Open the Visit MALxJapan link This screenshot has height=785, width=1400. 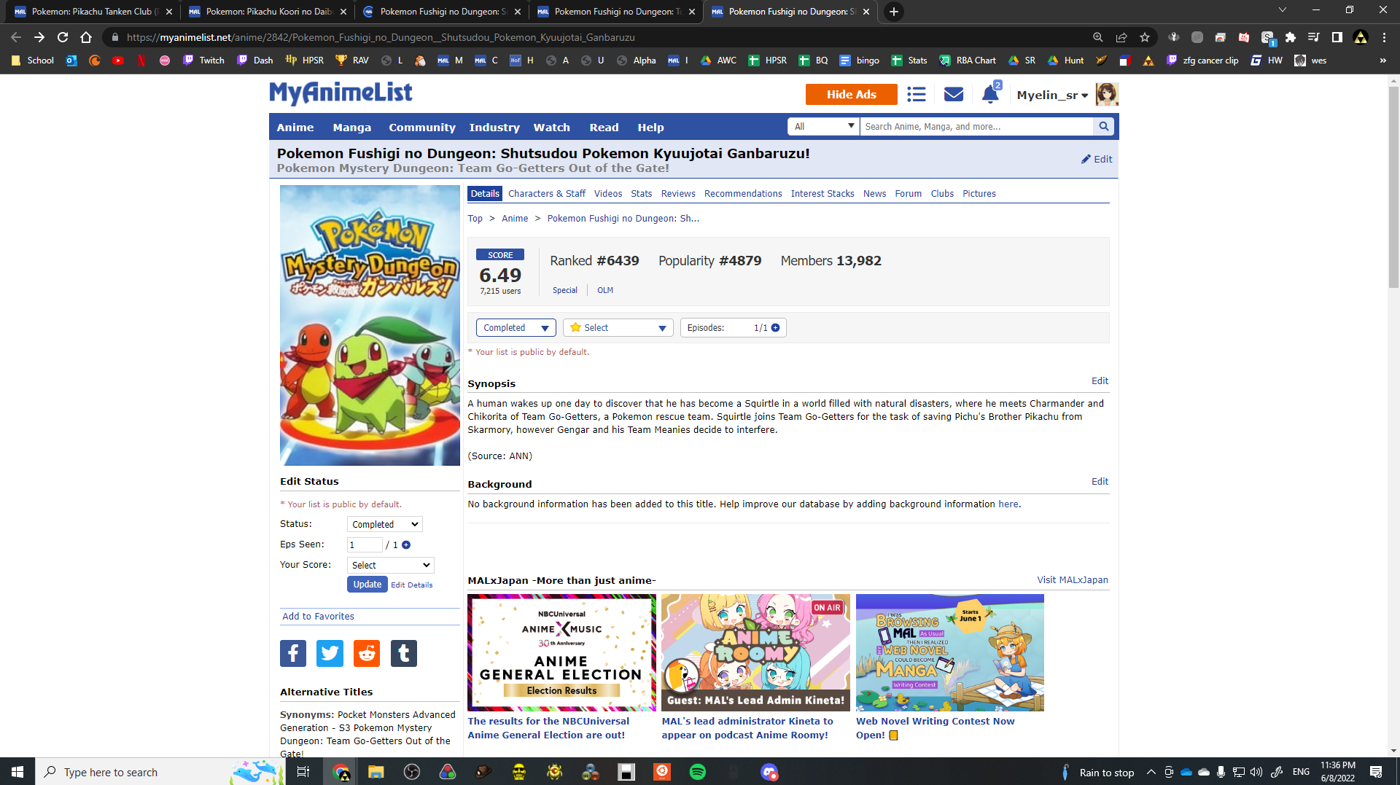click(x=1073, y=579)
